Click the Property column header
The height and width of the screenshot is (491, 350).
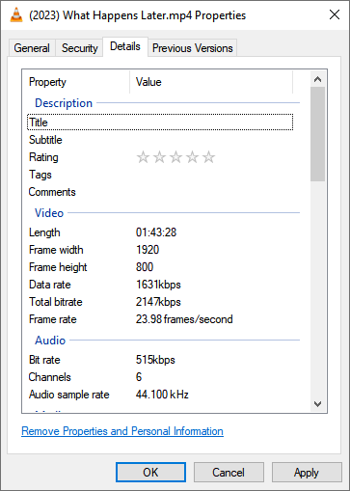click(x=76, y=82)
